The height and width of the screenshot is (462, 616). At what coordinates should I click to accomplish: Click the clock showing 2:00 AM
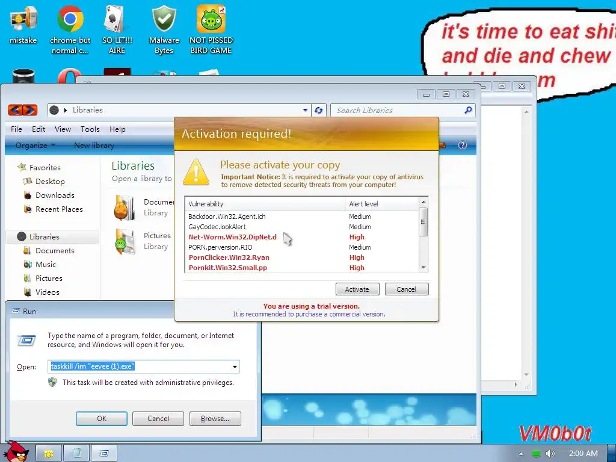point(583,454)
